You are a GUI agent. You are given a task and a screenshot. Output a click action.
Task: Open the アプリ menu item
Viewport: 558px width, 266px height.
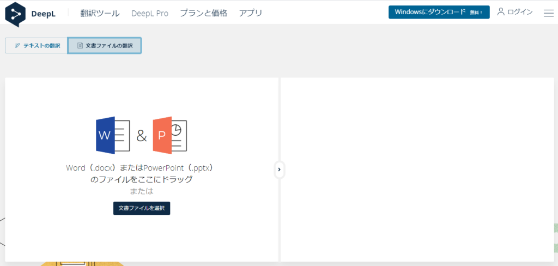[x=251, y=14]
